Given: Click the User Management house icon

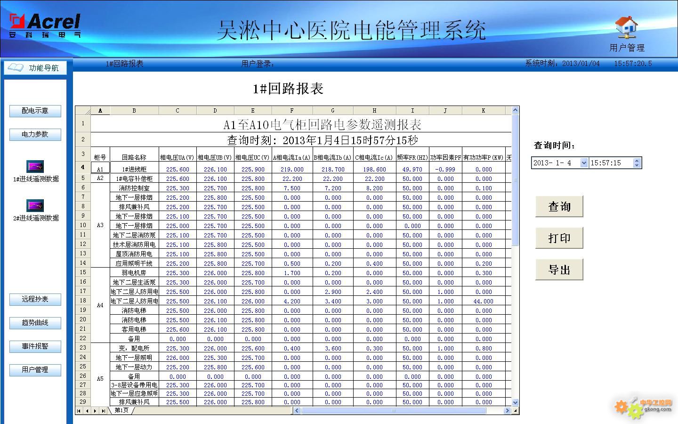Looking at the screenshot, I should click(627, 27).
